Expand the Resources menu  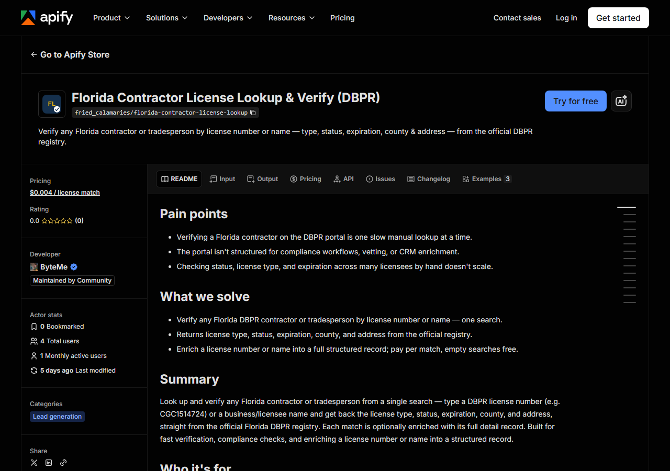coord(292,18)
